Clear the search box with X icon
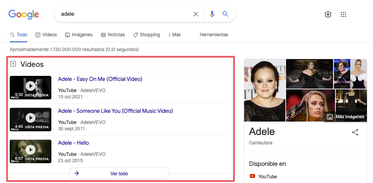 pyautogui.click(x=196, y=14)
